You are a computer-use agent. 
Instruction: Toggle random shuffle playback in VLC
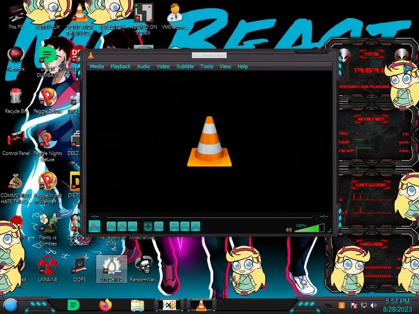tap(196, 227)
